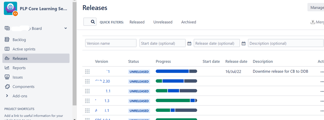Viewport: 324px width, 120px height.
Task: Click the Reports chart icon
Action: pyautogui.click(x=7, y=68)
